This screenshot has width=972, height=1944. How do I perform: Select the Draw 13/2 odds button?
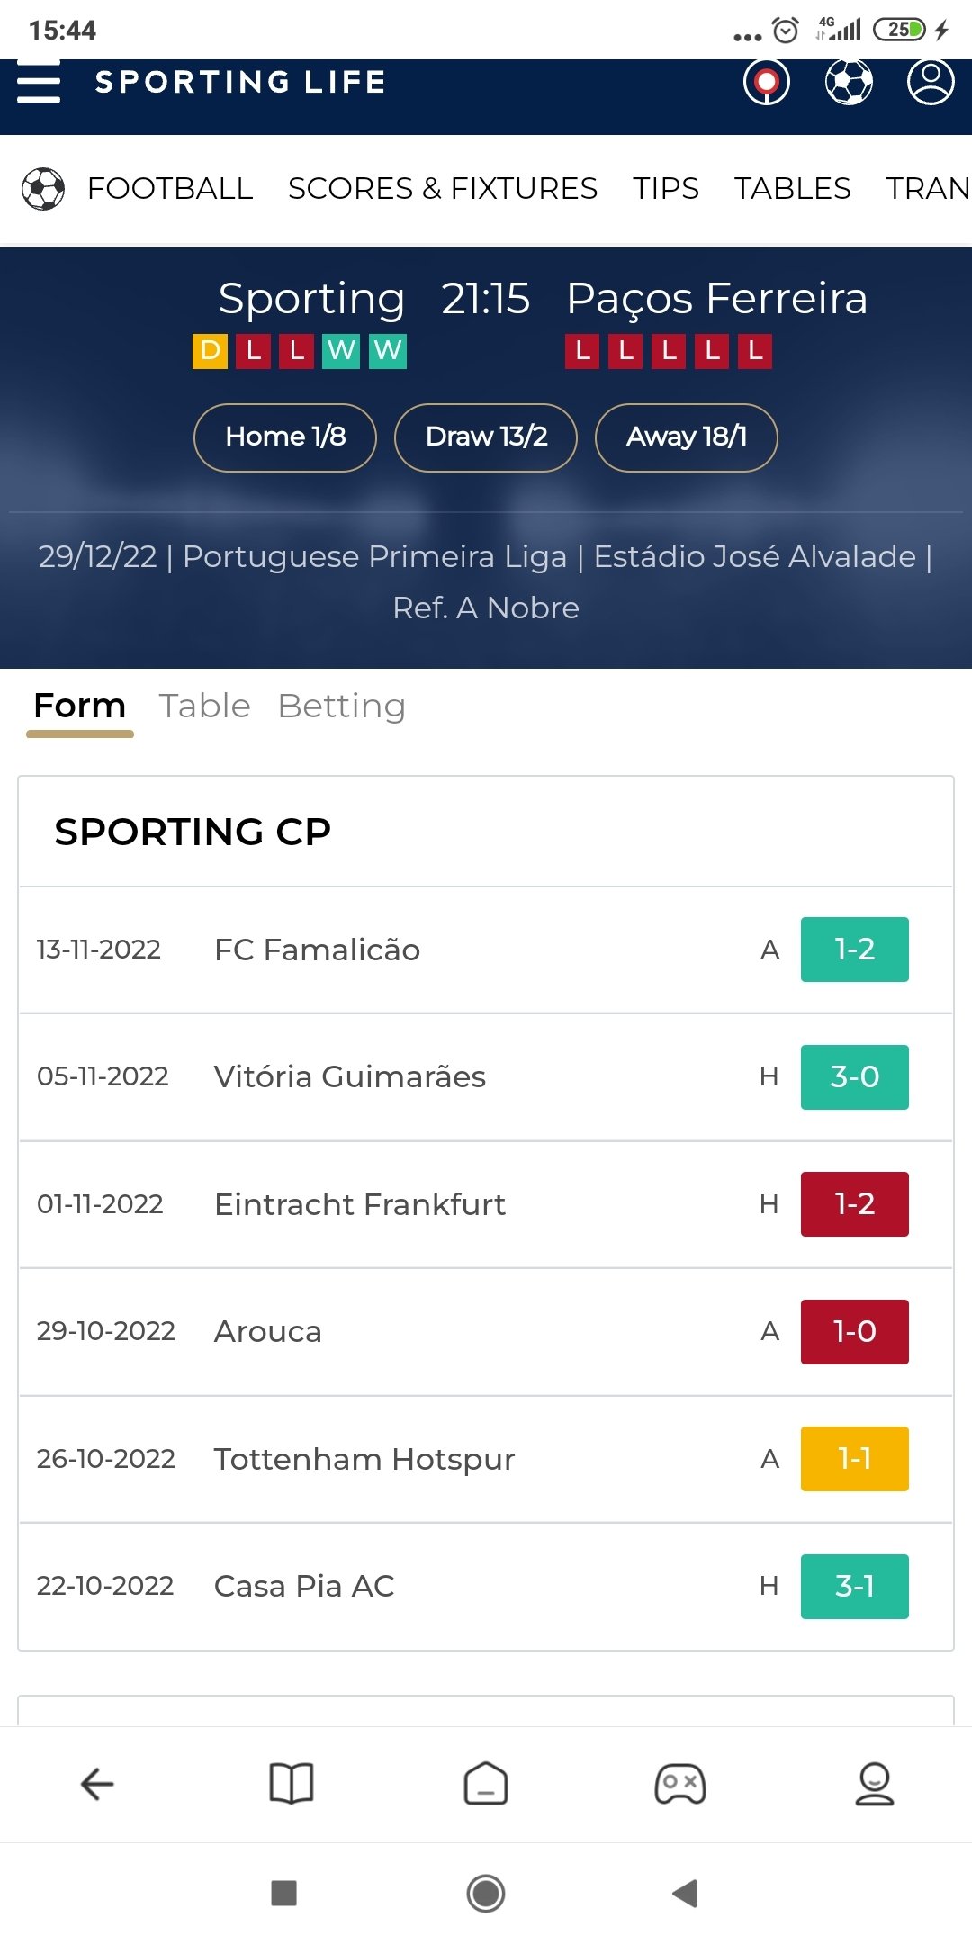486,437
